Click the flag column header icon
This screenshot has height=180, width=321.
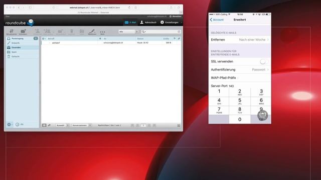[x=175, y=38]
